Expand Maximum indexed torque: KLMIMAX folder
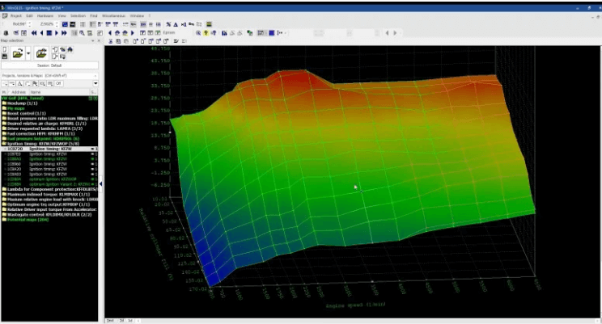This screenshot has width=602, height=324. click(45, 195)
